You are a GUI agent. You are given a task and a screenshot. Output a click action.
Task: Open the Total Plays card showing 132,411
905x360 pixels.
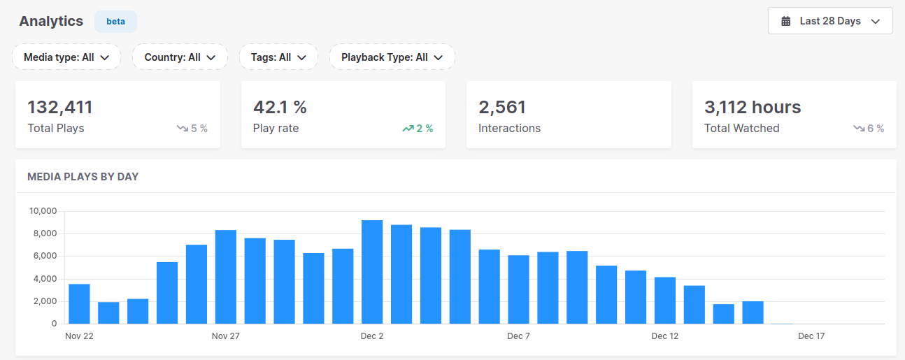[x=117, y=115]
